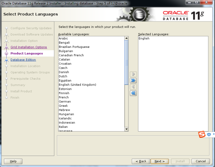Screen dimensions: 215x167
Task: Select Arabic in Available Languages
Action: coord(91,38)
